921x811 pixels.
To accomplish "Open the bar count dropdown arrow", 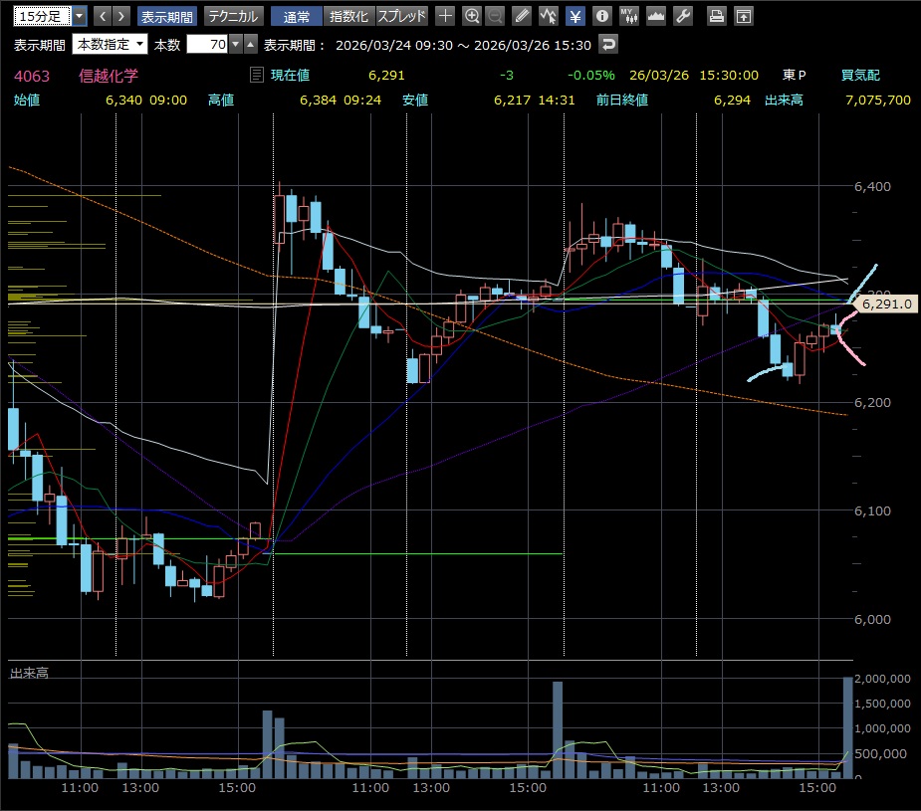I will pos(235,45).
